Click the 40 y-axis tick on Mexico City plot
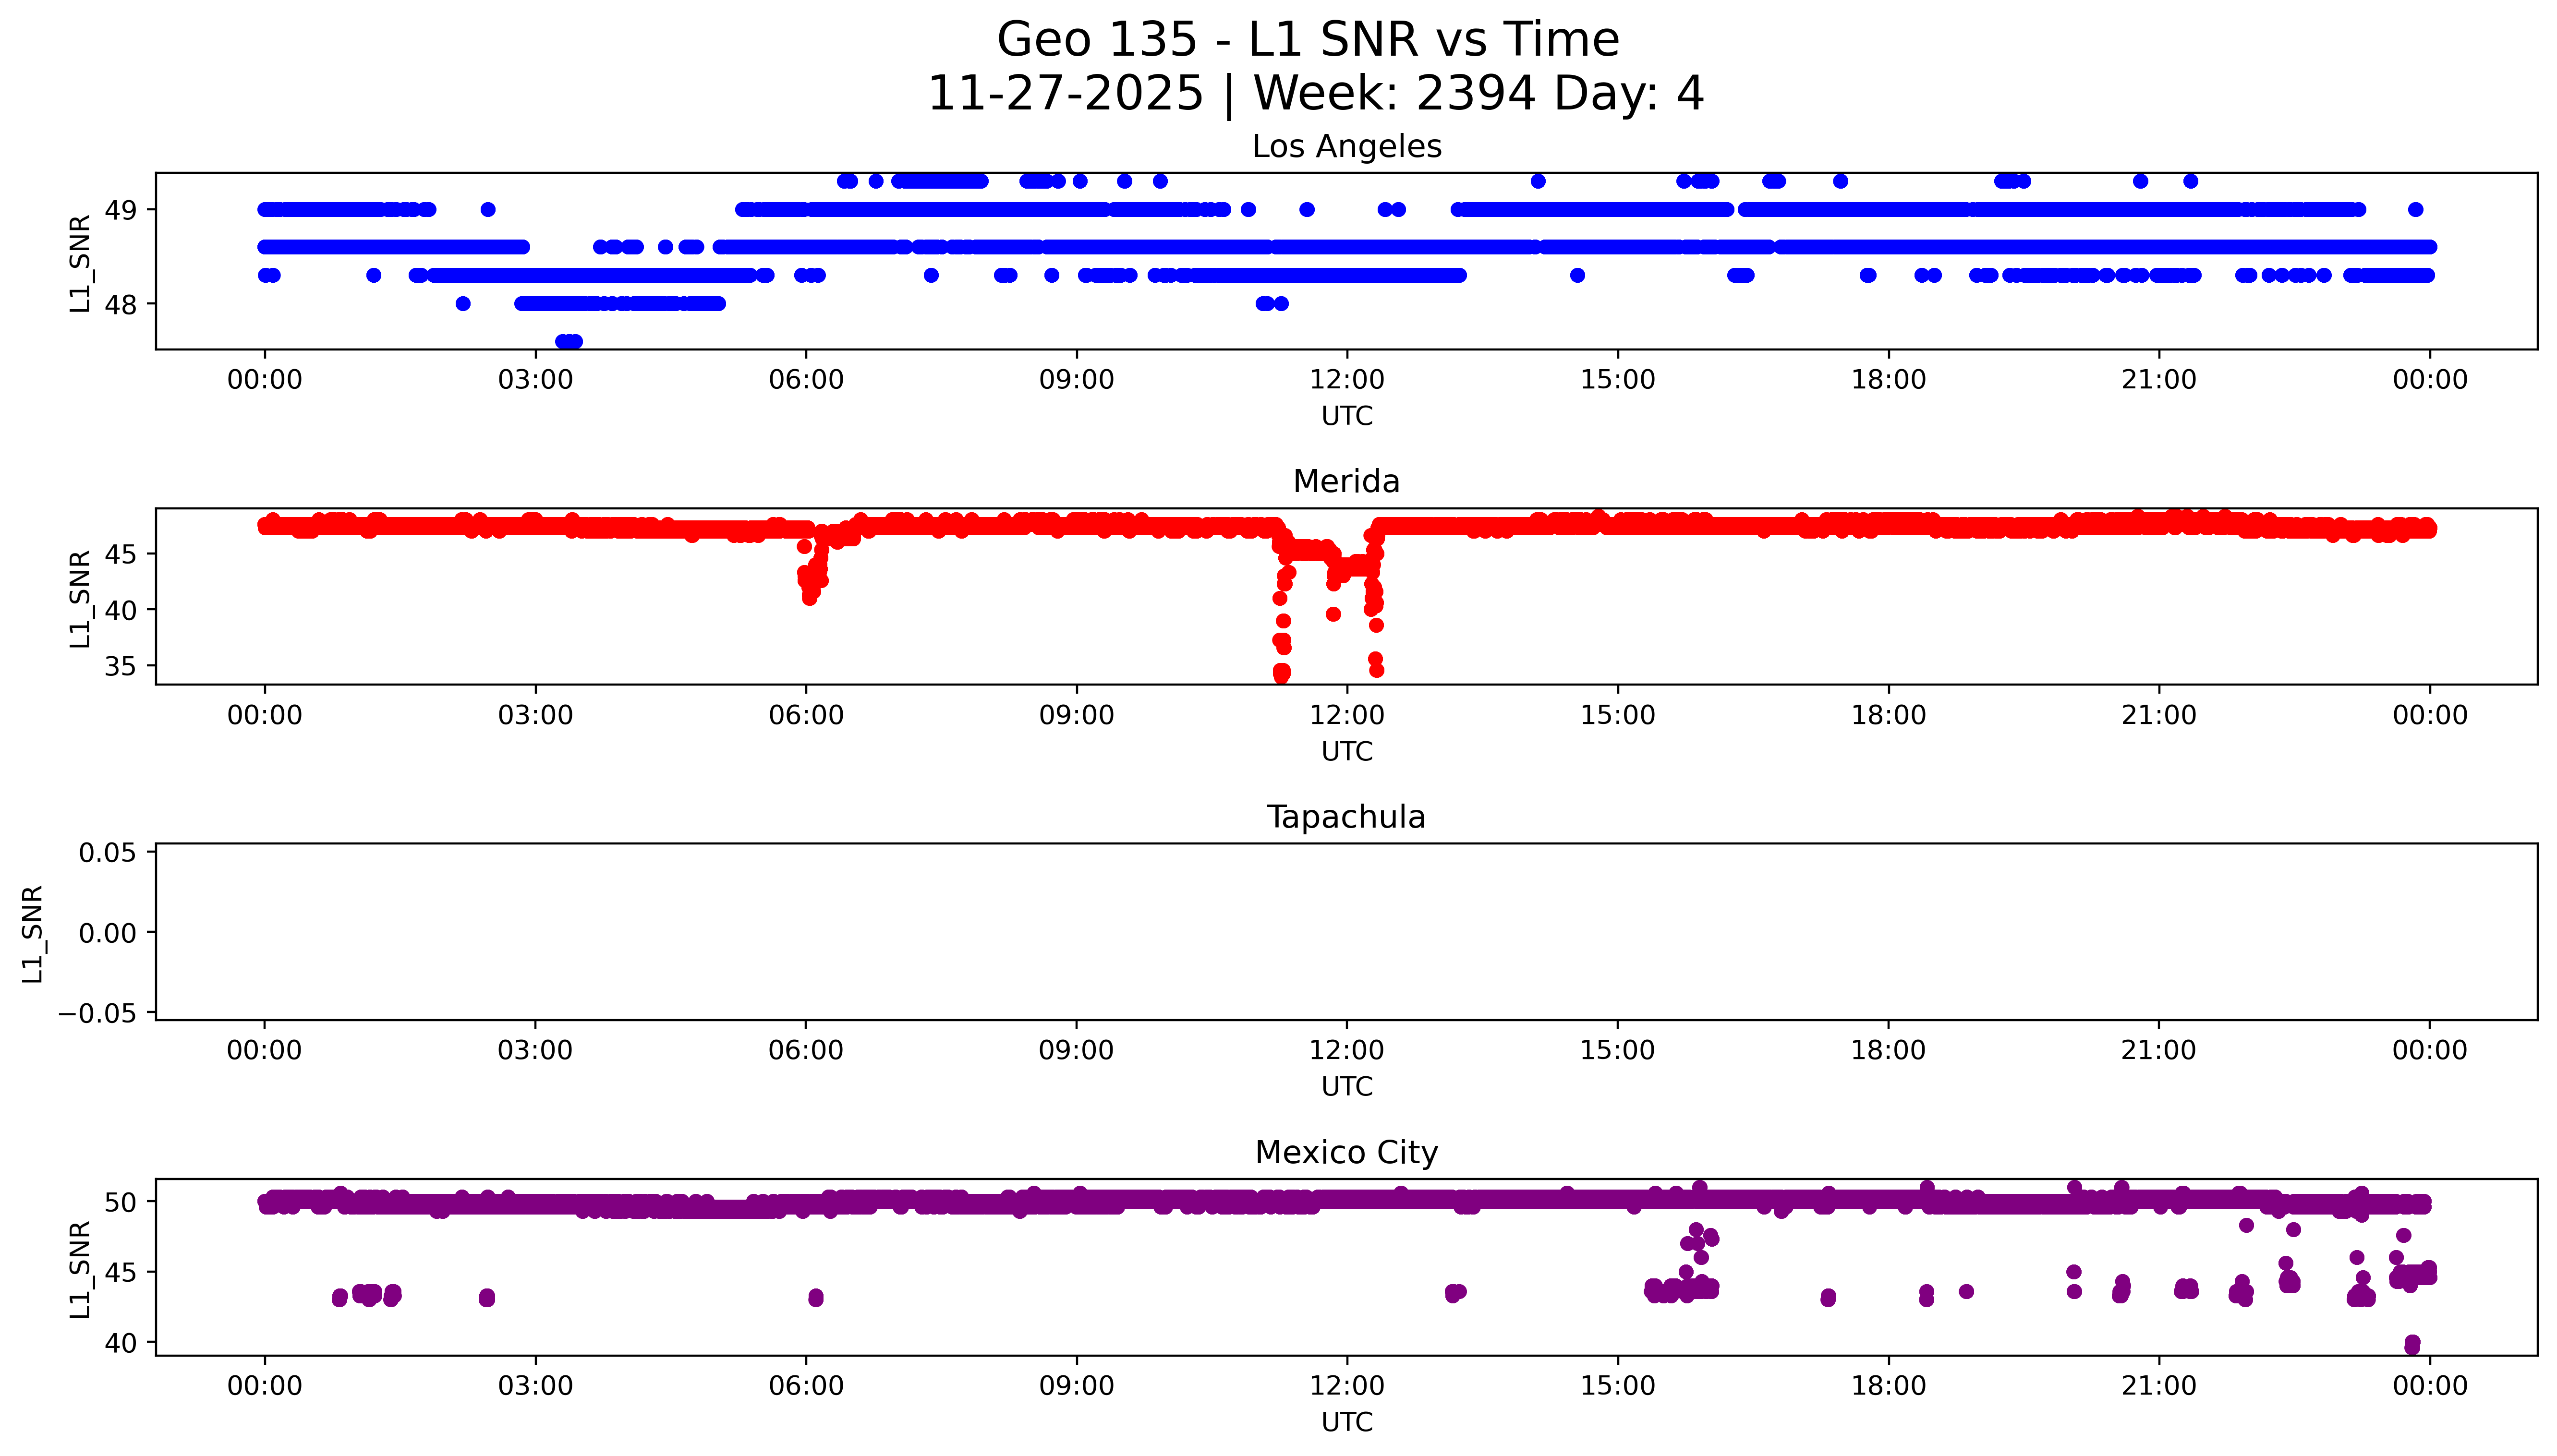2557x1456 pixels. click(121, 1343)
